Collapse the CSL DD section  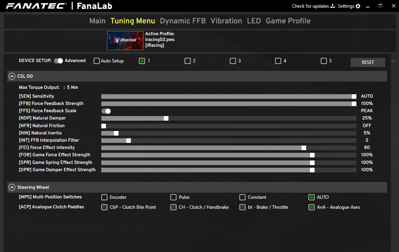tap(12, 76)
